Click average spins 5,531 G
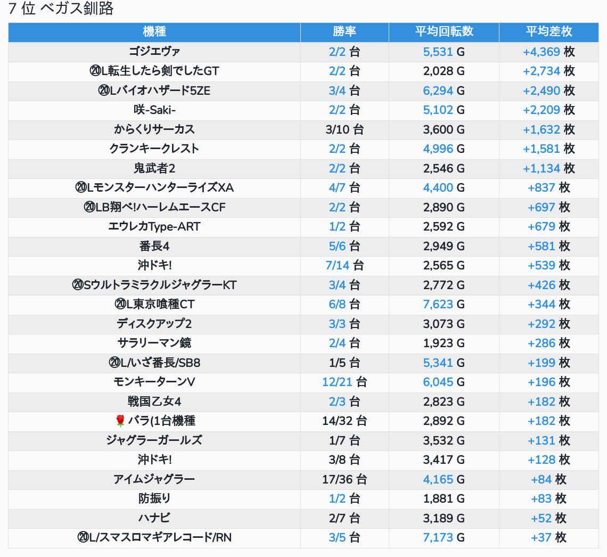607x557 pixels. pyautogui.click(x=444, y=52)
